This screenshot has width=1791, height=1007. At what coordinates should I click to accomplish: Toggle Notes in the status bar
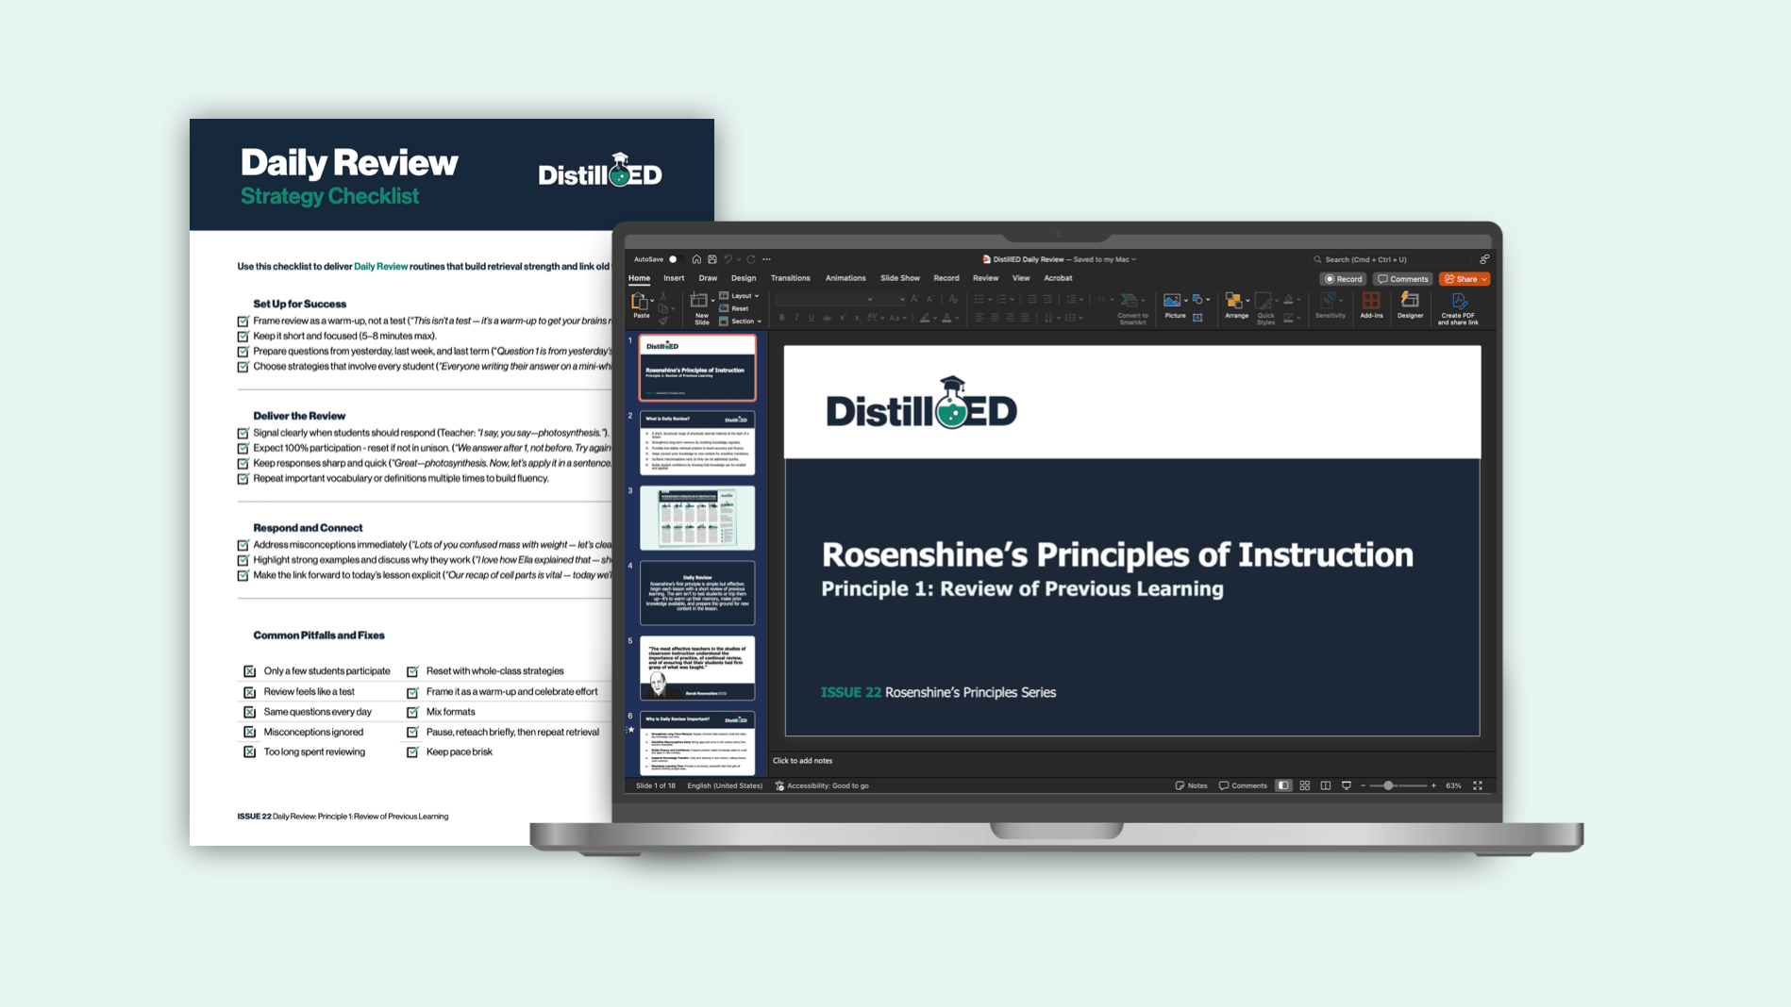1191,785
